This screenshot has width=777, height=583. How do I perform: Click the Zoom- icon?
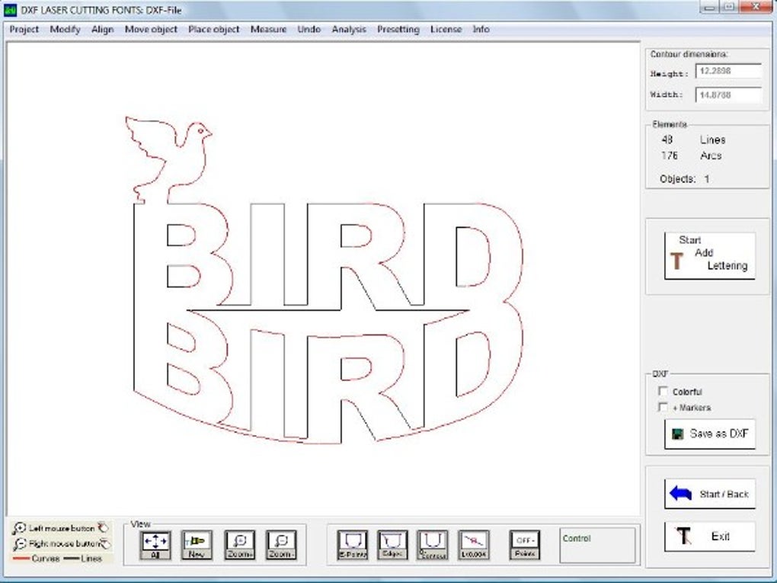tap(281, 545)
